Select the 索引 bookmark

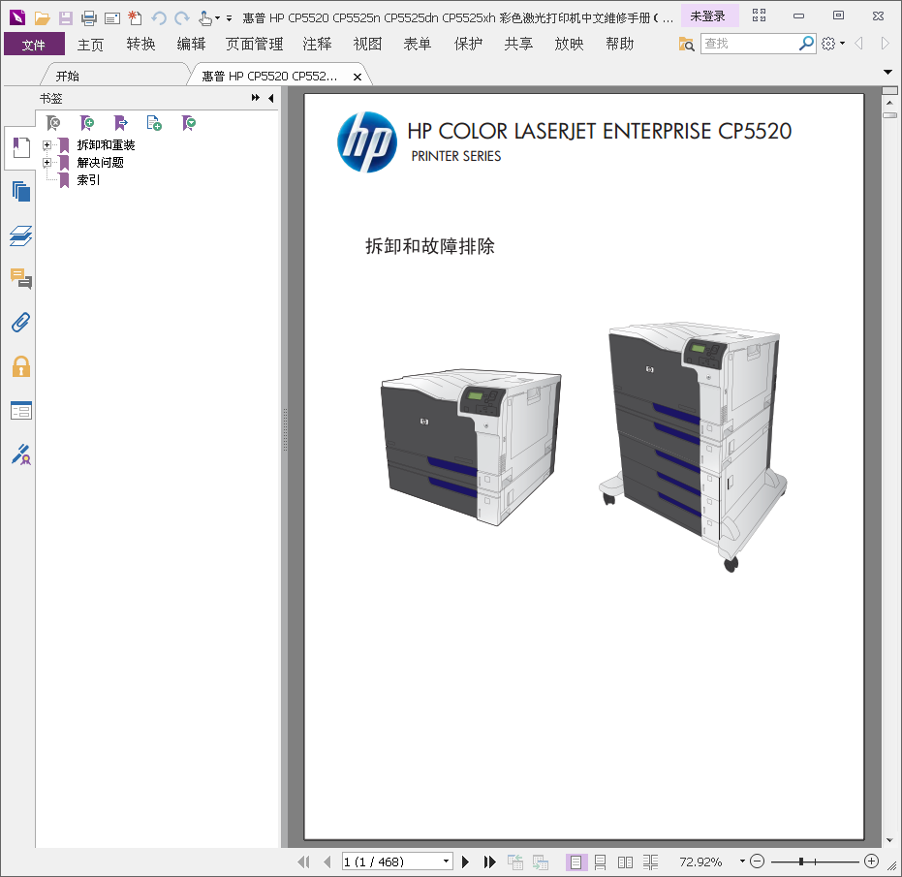(88, 180)
